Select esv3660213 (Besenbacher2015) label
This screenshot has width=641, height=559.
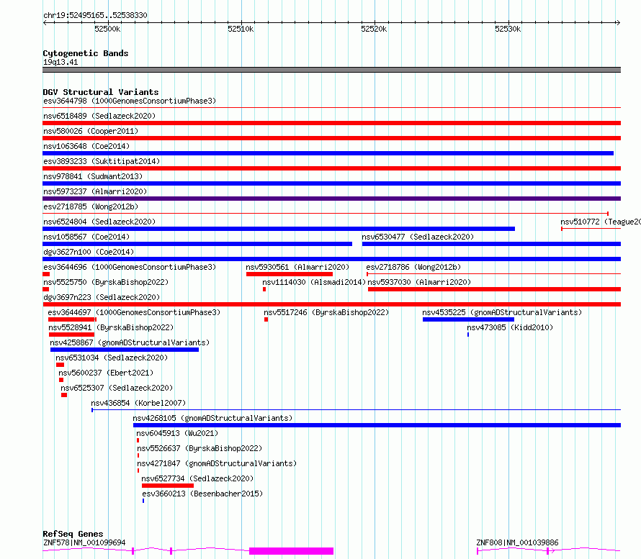(x=202, y=494)
